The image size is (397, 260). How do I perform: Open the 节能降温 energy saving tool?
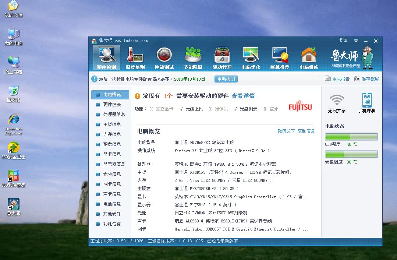(193, 58)
